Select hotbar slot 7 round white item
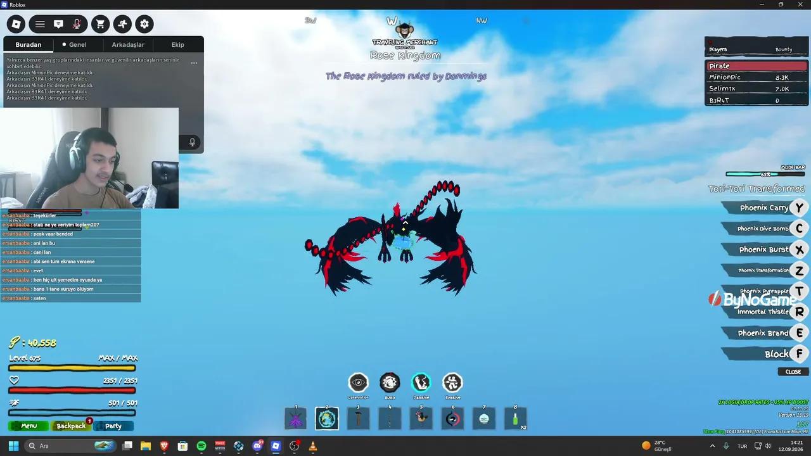 [x=484, y=419]
